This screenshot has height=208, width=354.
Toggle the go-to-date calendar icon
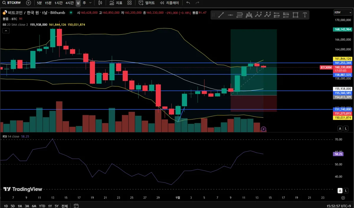coord(76,206)
